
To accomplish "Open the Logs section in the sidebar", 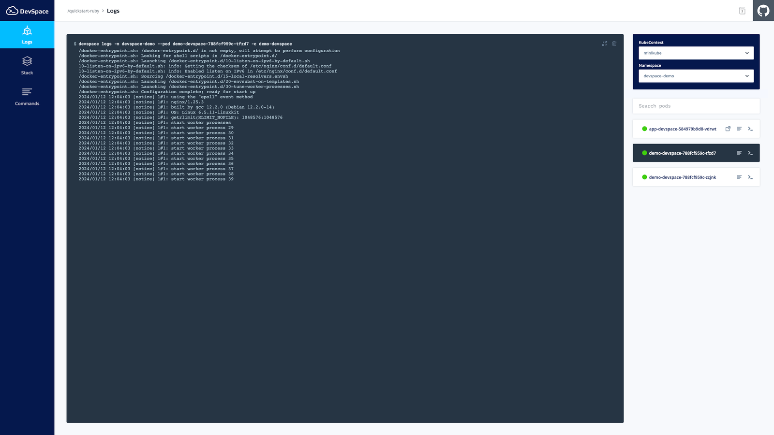I will coord(27,34).
